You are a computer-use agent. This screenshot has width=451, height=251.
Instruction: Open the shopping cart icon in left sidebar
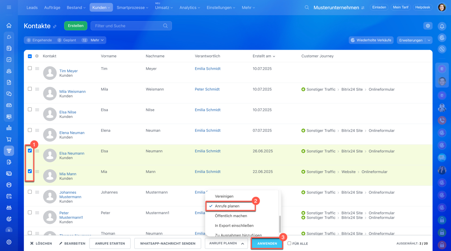click(x=9, y=139)
